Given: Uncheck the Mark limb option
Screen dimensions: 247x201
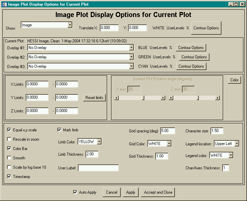Looking at the screenshot, I should coord(60,130).
